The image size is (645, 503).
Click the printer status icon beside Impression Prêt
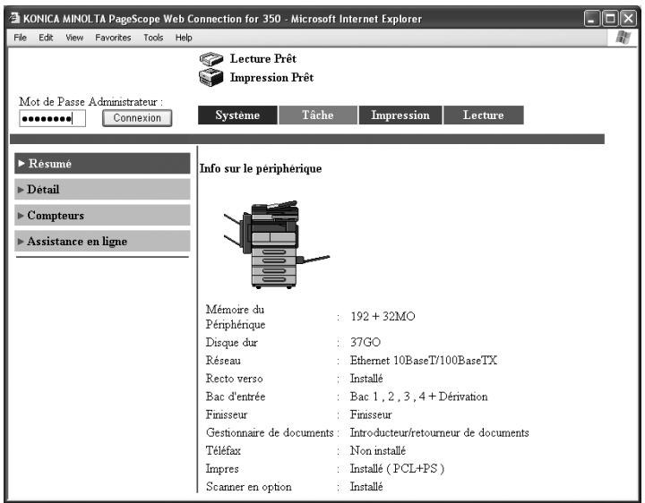coord(211,77)
